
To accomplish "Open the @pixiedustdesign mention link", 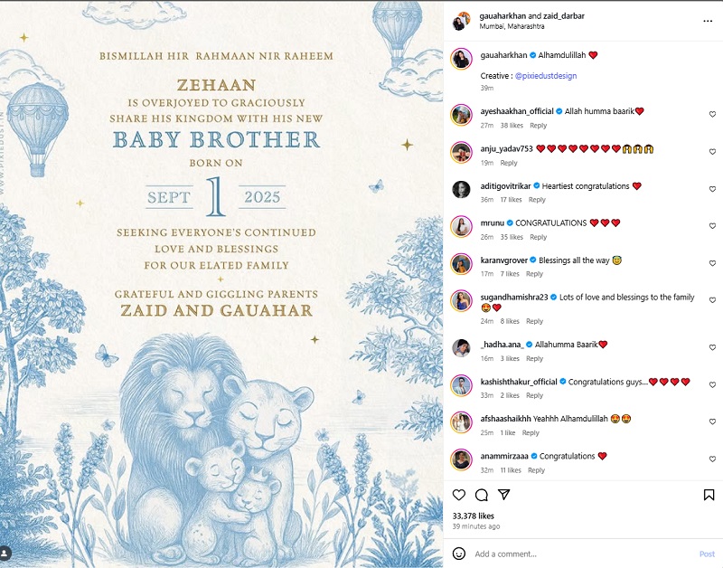I will [x=546, y=76].
